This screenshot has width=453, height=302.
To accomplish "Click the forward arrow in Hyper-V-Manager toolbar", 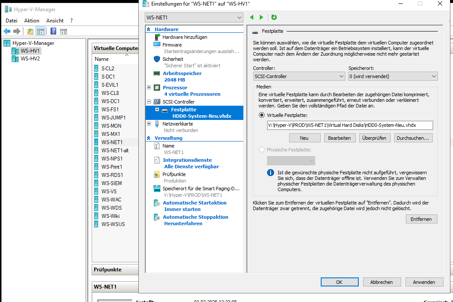I will [17, 31].
